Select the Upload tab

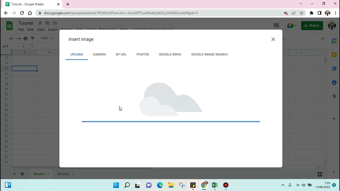click(x=76, y=54)
